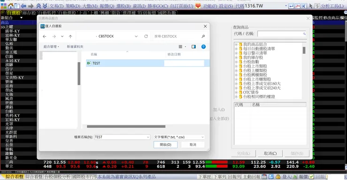The image size is (347, 180).
Task: Open the CBSTOCK address path dropdown
Action: click(x=136, y=36)
